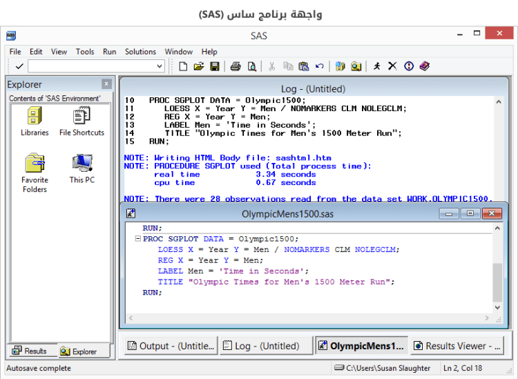Switch to the Explorer tab
This screenshot has height=379, width=518.
click(x=84, y=351)
